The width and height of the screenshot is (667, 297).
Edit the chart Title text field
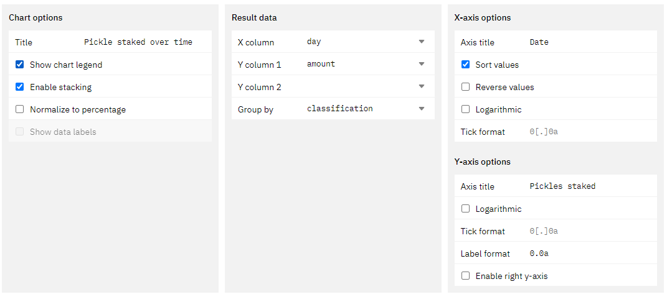[x=144, y=42]
